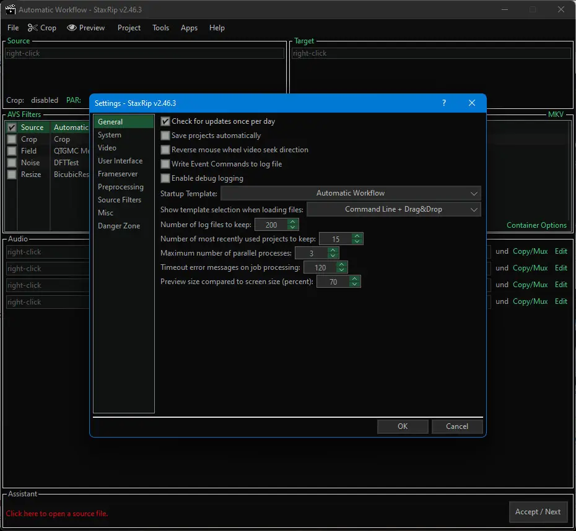Enable Write Event Commands to log file
This screenshot has width=576, height=531.
[x=165, y=164]
